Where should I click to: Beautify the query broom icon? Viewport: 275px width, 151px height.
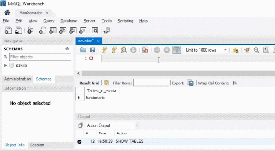coord(247,50)
